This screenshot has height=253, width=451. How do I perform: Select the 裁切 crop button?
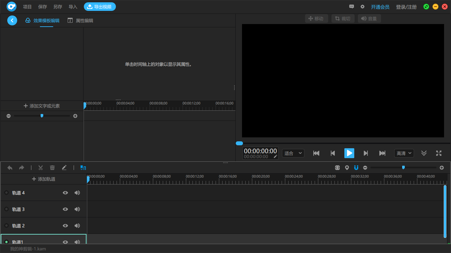pyautogui.click(x=343, y=18)
